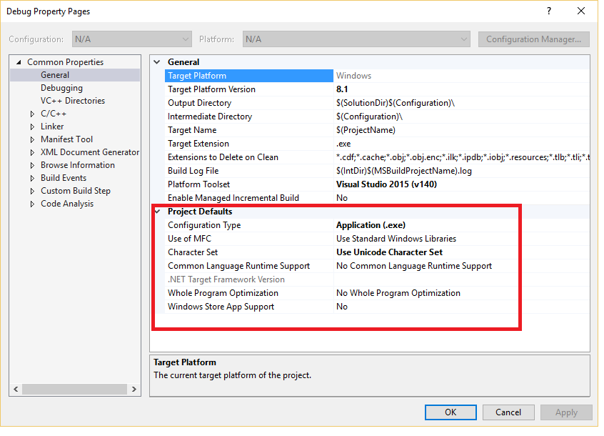The image size is (604, 436).
Task: Cancel the Debug Property Pages dialog
Action: tap(508, 412)
